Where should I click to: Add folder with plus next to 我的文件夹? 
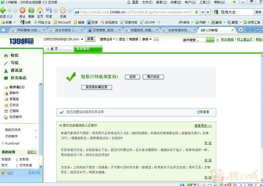pyautogui.click(x=36, y=130)
